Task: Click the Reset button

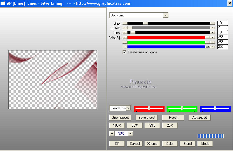Action: click(x=173, y=118)
